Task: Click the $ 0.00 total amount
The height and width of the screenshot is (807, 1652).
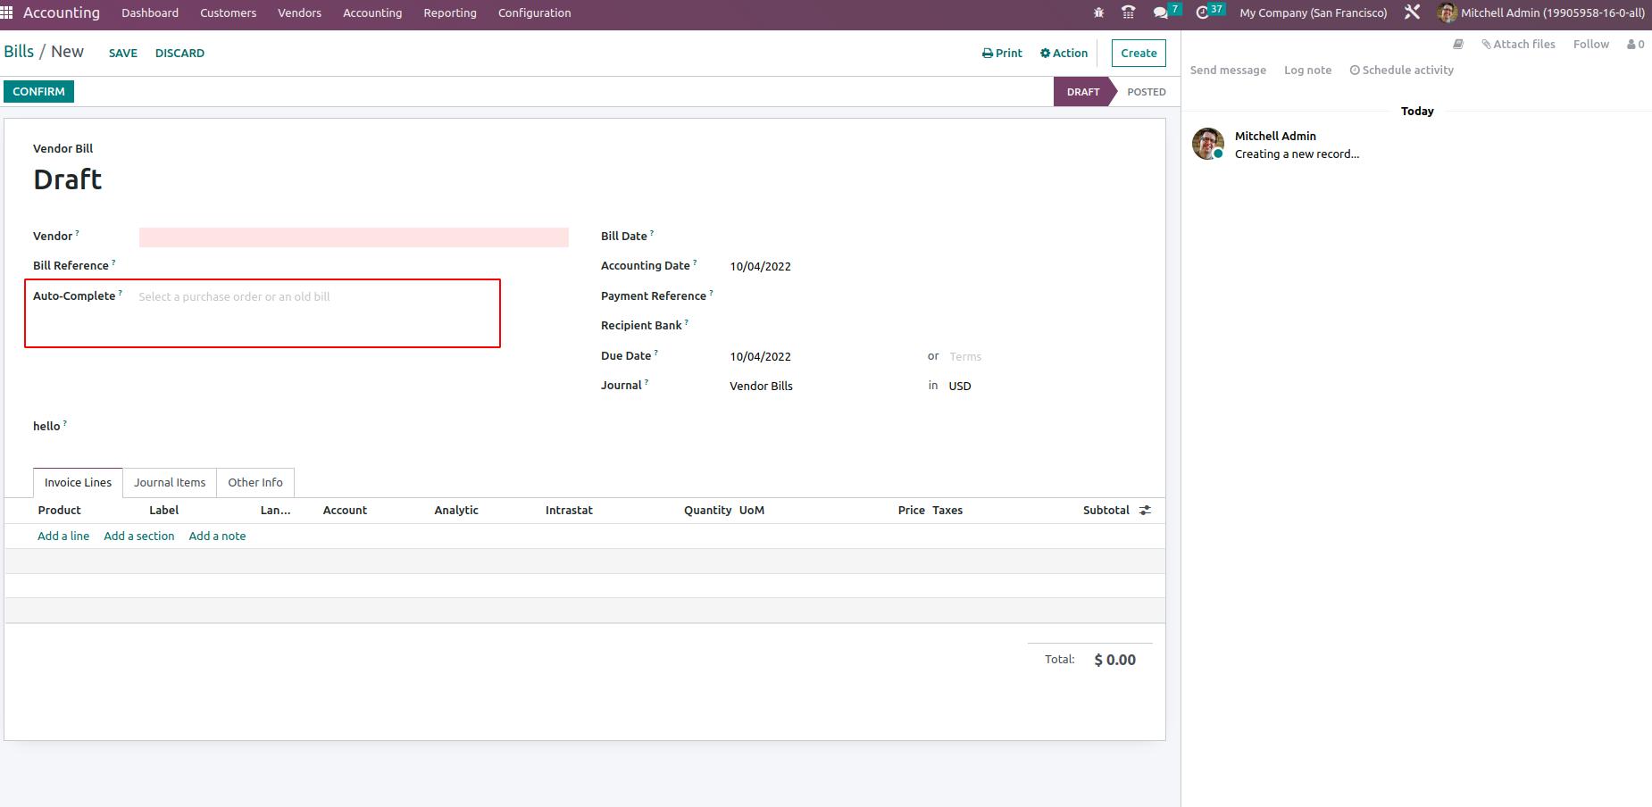Action: 1114,660
